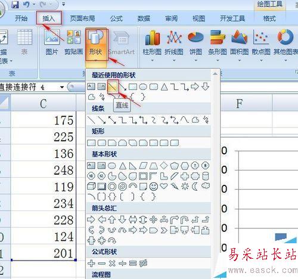Click the SmartArt button
298x279 pixels.
pyautogui.click(x=122, y=43)
